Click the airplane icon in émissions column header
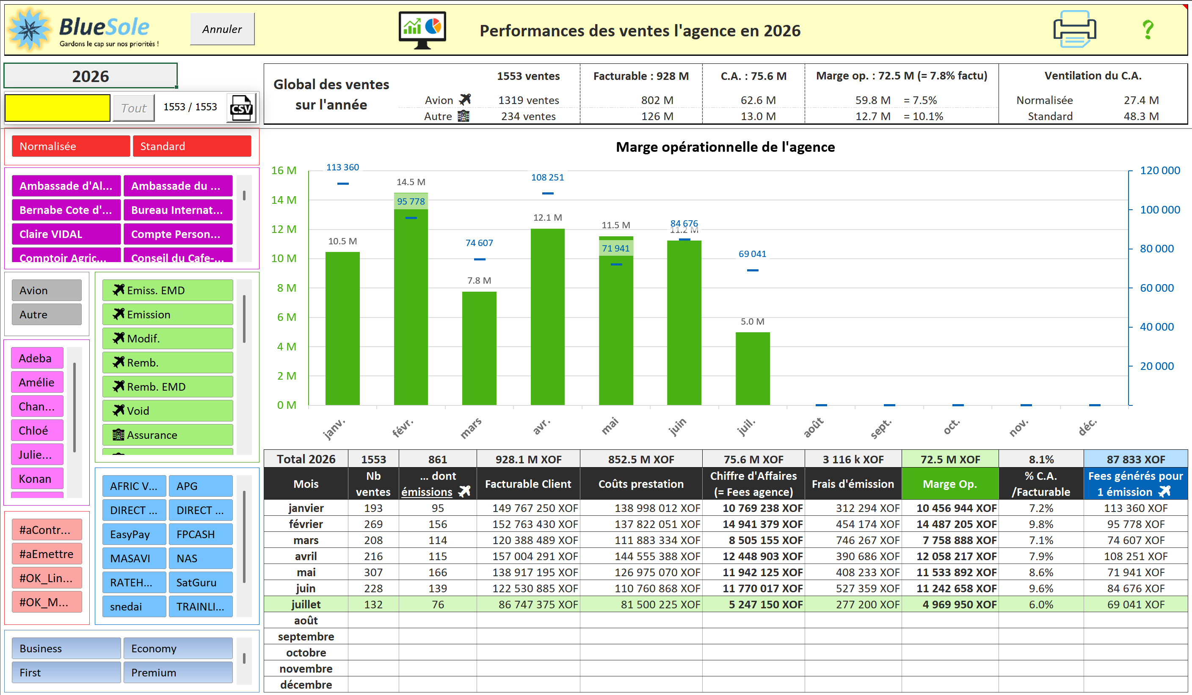The width and height of the screenshot is (1192, 695). (464, 492)
